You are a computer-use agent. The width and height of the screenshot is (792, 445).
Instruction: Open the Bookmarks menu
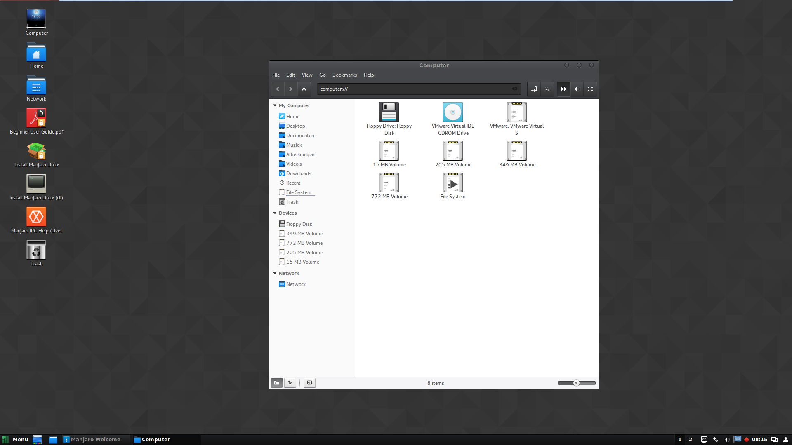coord(344,75)
